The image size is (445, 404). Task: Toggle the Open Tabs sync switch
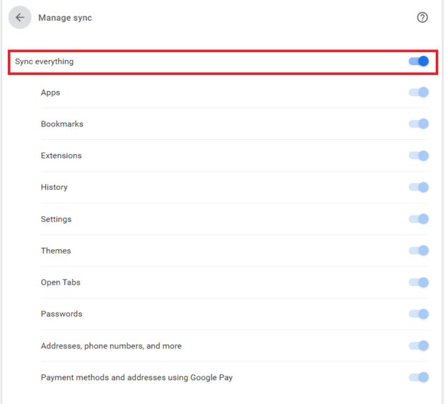pyautogui.click(x=419, y=283)
